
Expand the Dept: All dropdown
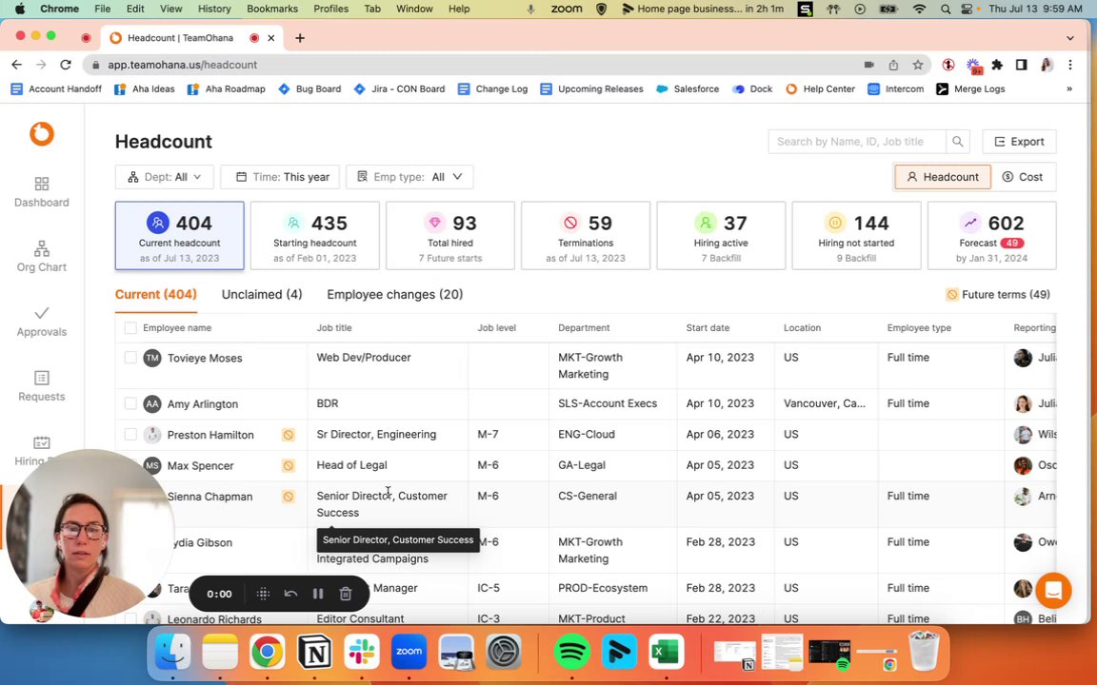click(x=165, y=177)
